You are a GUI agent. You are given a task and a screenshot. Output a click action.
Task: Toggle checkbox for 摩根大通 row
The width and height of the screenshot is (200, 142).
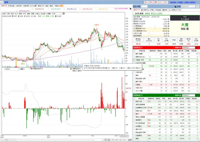134,101
